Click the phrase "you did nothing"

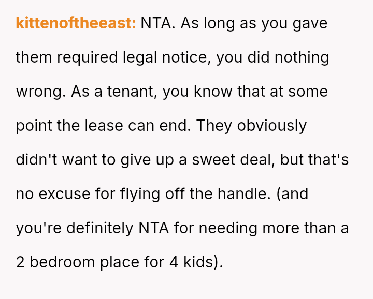[x=272, y=57]
